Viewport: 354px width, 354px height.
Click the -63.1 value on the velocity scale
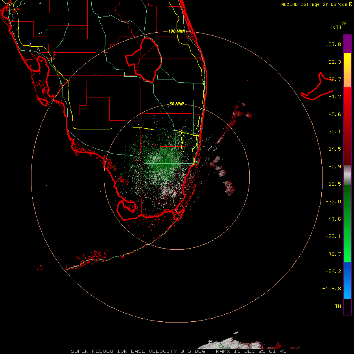click(x=333, y=236)
